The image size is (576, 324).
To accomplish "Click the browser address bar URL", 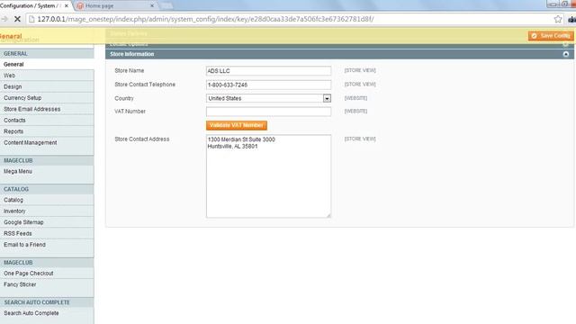I will (x=205, y=19).
